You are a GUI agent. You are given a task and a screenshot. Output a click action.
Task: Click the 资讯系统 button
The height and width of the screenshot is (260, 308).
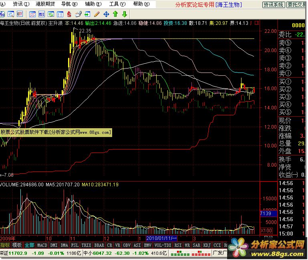[x=273, y=5]
